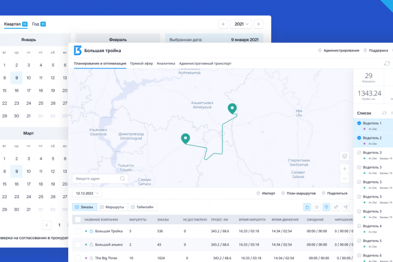Click the Большая тройка logo icon
The height and width of the screenshot is (262, 393).
point(78,50)
